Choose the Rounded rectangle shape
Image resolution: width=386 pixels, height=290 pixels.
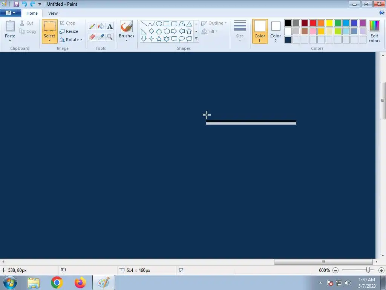(174, 24)
